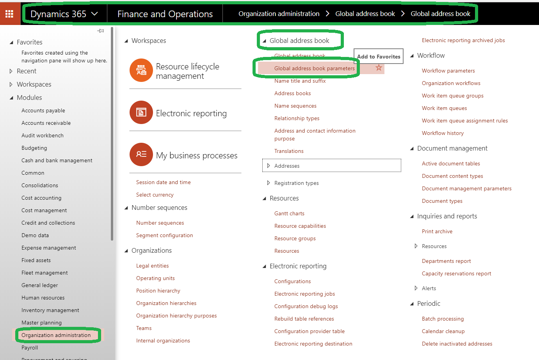Open the Batch processing link

point(443,319)
